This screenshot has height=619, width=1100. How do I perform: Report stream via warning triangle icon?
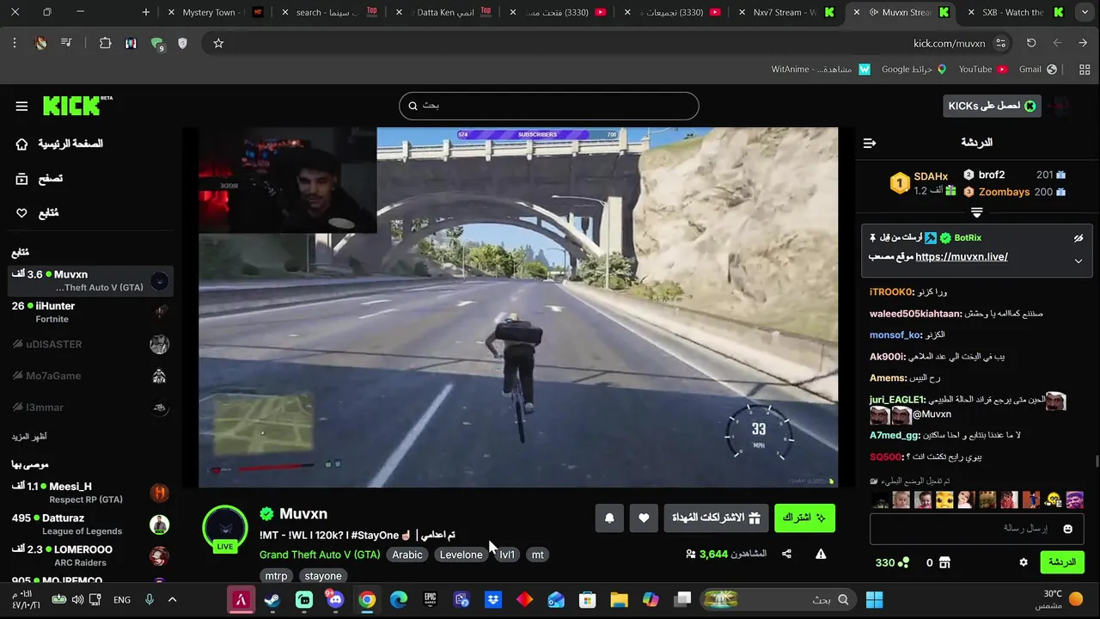coord(821,555)
